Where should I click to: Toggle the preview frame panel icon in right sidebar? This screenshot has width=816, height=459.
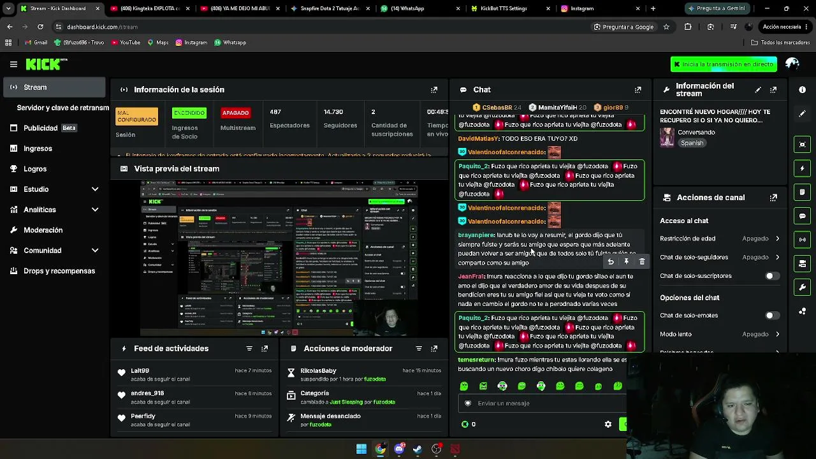click(x=803, y=145)
